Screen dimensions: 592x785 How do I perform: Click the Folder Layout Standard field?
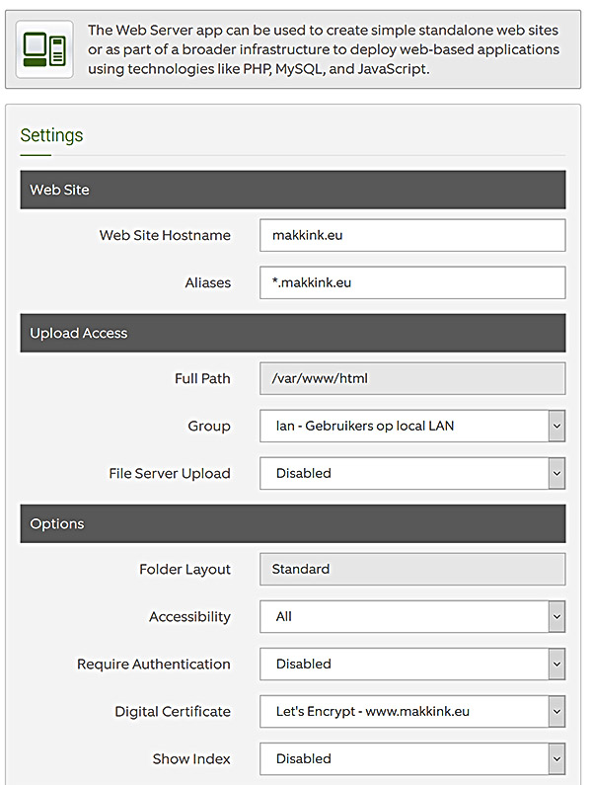pyautogui.click(x=412, y=569)
